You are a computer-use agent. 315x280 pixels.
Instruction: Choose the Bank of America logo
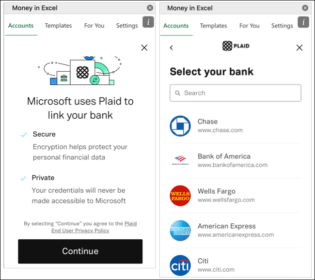tap(180, 160)
